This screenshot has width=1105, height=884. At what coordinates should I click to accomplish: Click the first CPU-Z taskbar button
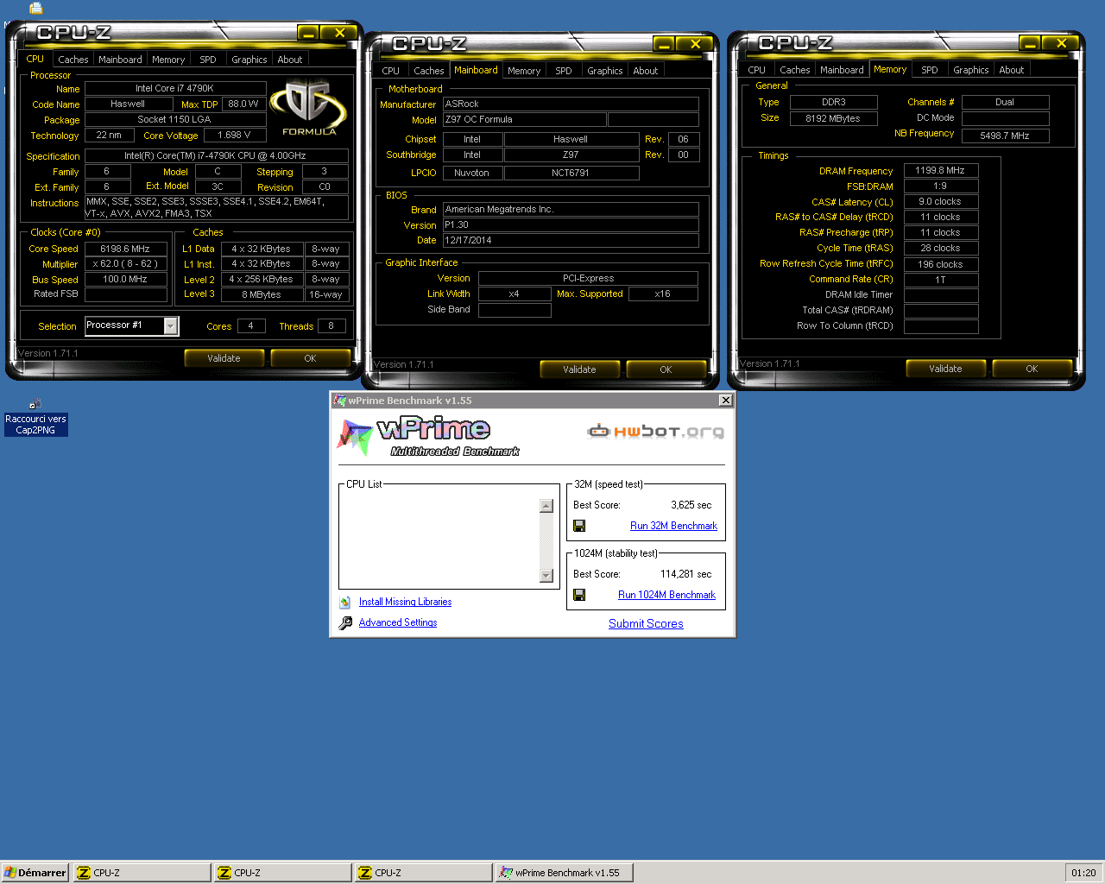point(142,873)
